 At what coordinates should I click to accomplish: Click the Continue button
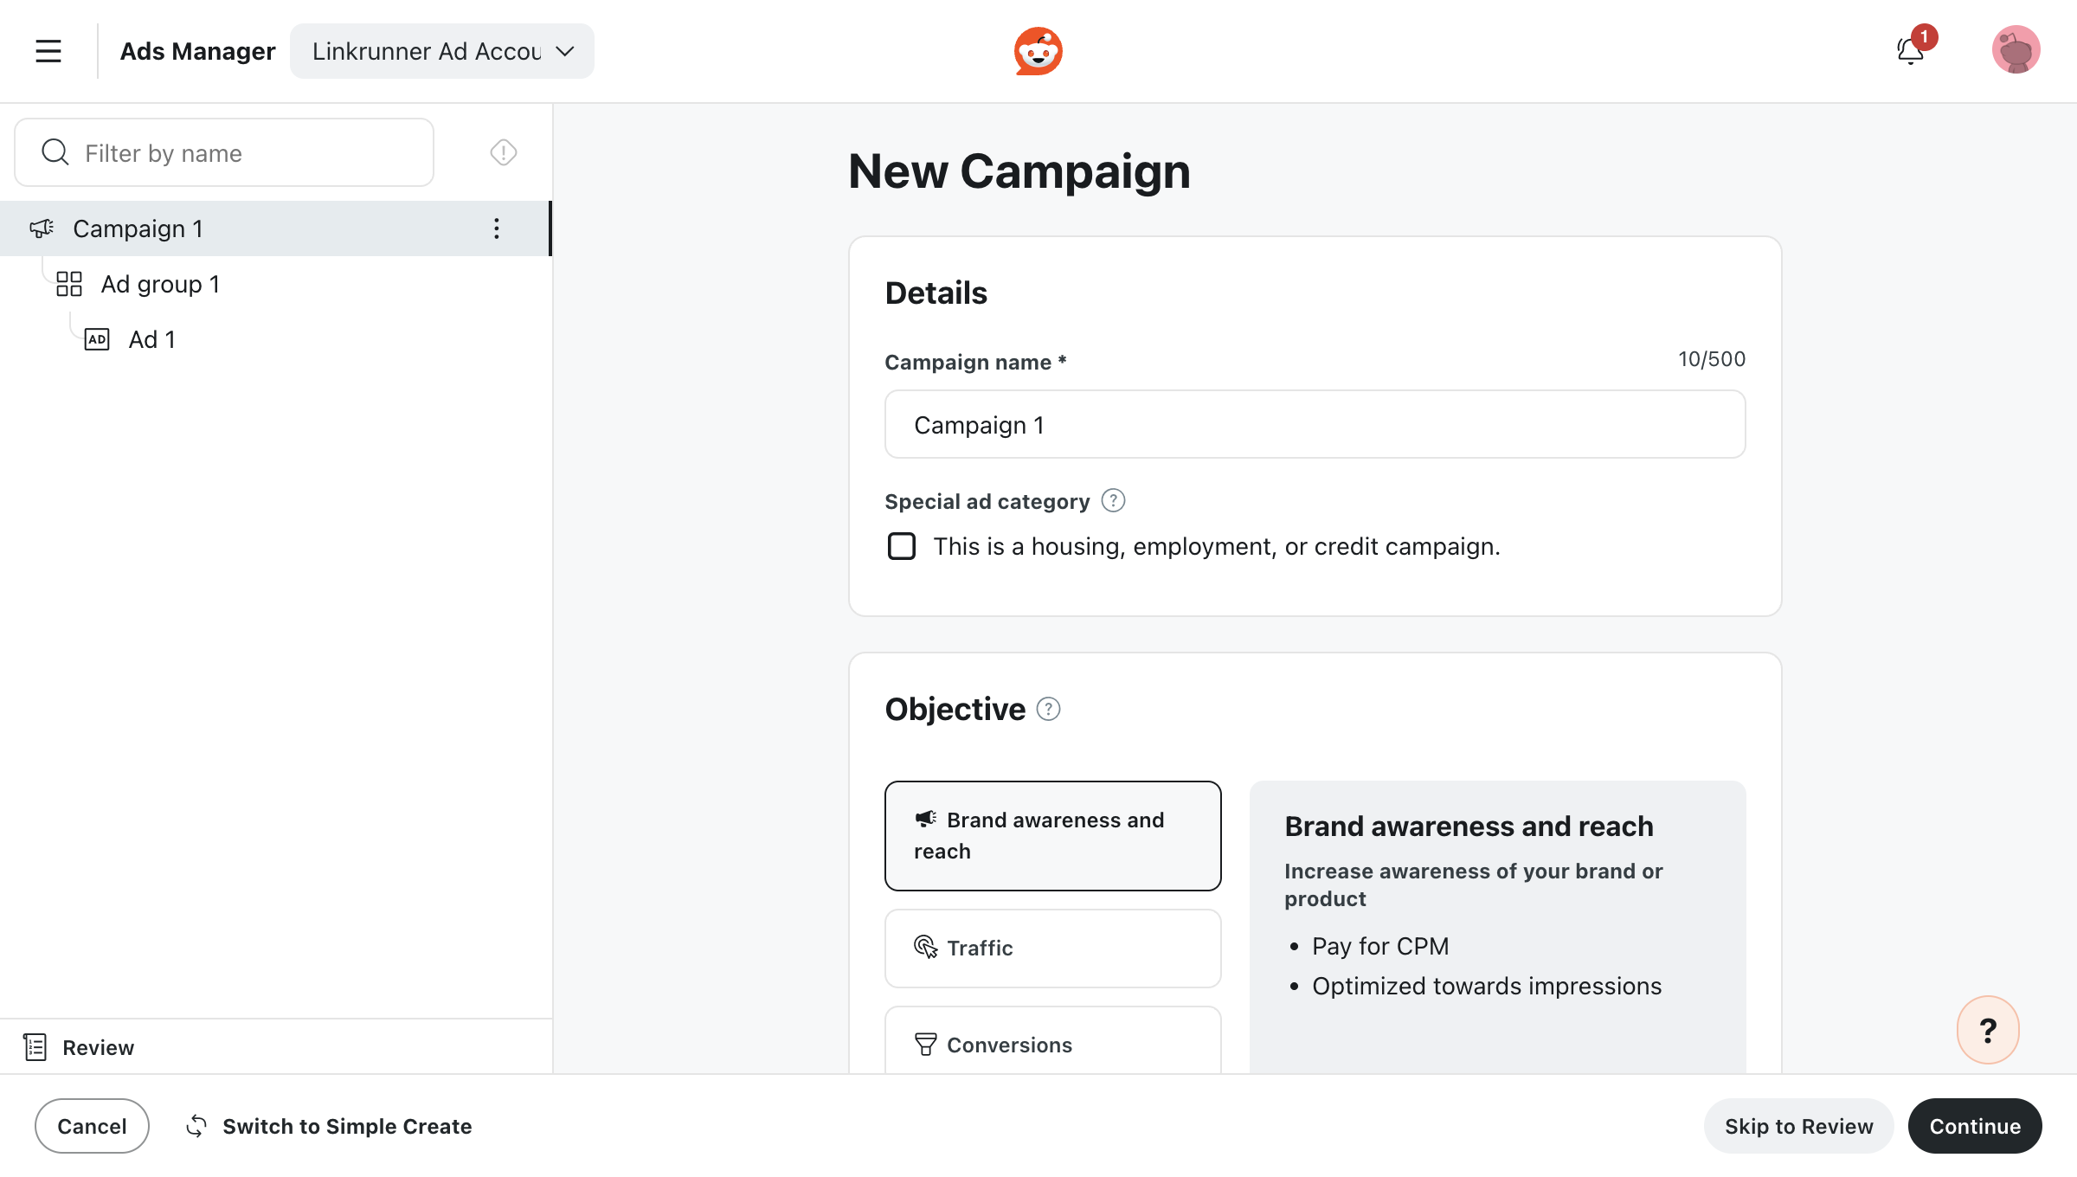point(1975,1126)
